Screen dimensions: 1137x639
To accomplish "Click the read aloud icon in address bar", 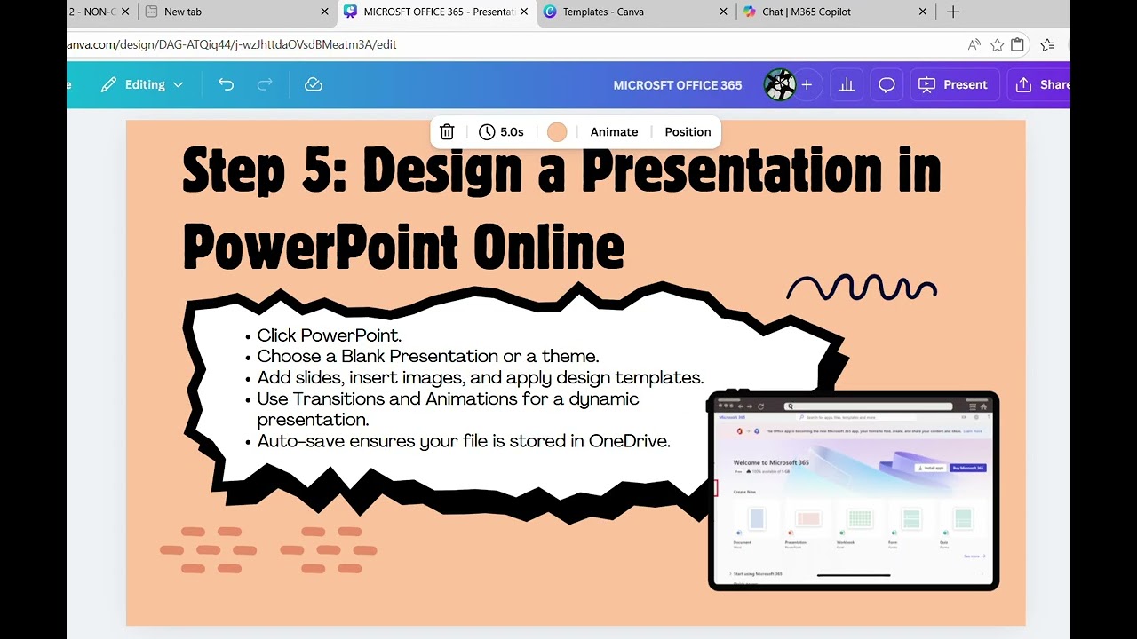I will pos(974,44).
